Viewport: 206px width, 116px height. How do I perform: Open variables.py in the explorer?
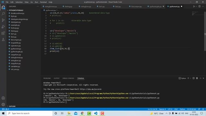point(15,66)
